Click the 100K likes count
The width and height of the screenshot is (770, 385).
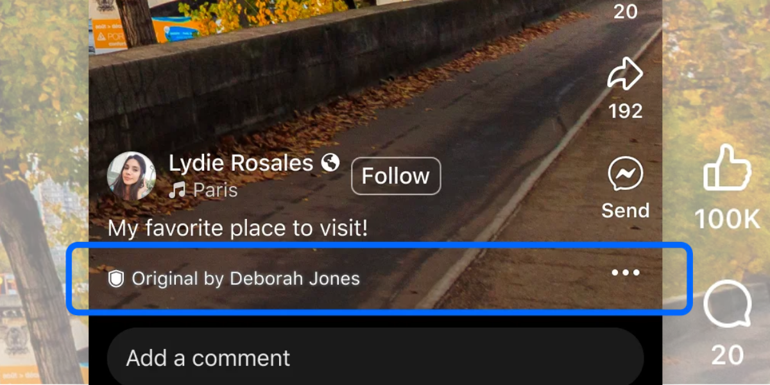(x=728, y=219)
